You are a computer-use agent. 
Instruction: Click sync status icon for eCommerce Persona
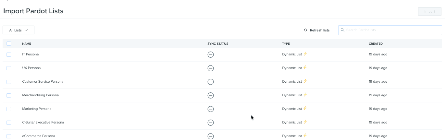pos(211,136)
